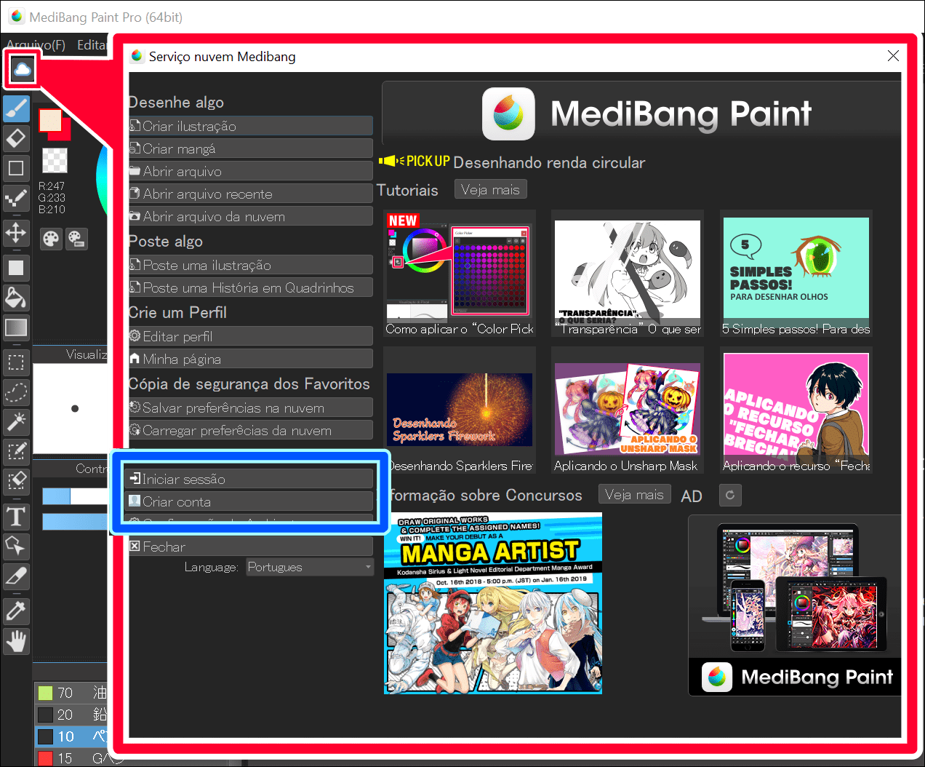
Task: Click Carregar preferêcias da nuvem
Action: (251, 430)
